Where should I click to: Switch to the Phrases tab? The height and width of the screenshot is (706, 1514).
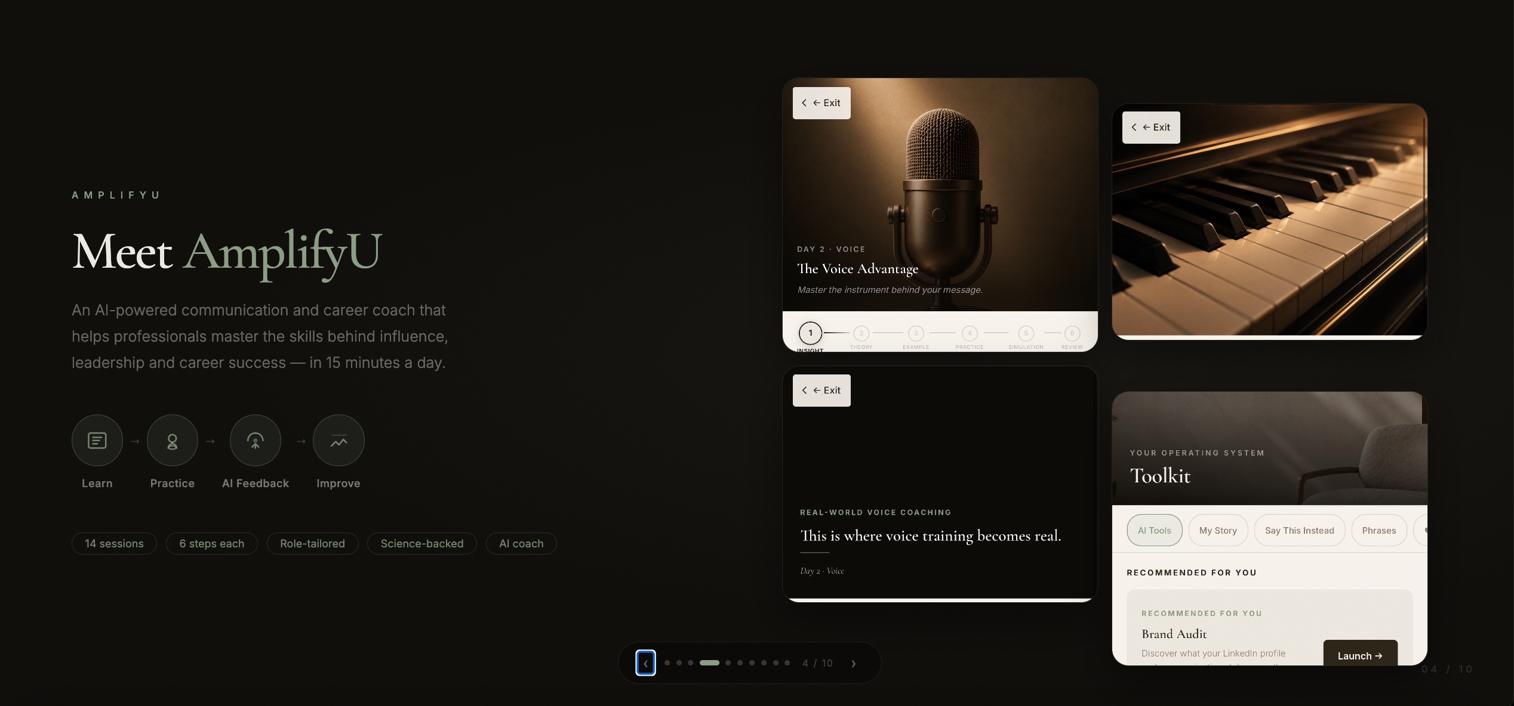(1379, 530)
